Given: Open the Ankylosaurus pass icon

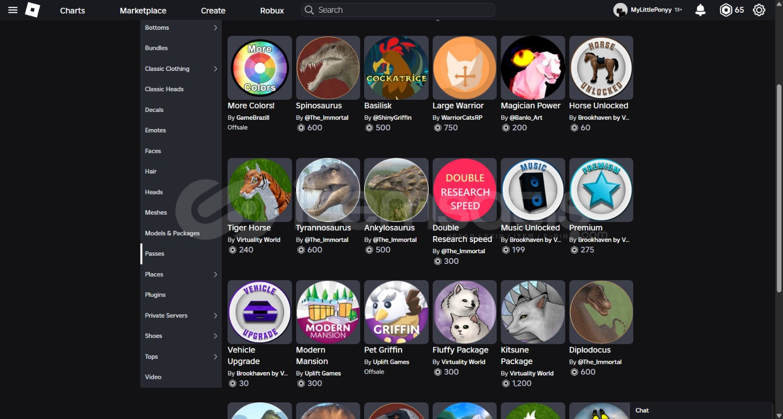Looking at the screenshot, I should tap(396, 190).
